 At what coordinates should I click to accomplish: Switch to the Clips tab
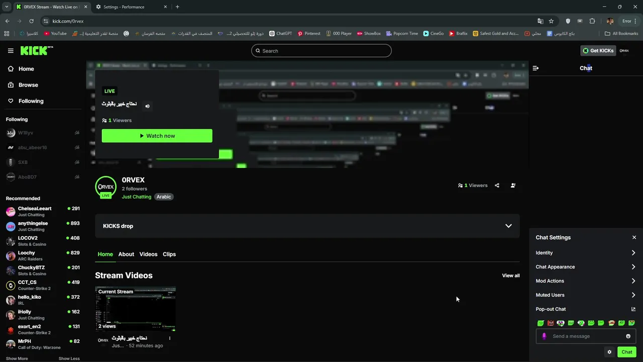click(169, 254)
